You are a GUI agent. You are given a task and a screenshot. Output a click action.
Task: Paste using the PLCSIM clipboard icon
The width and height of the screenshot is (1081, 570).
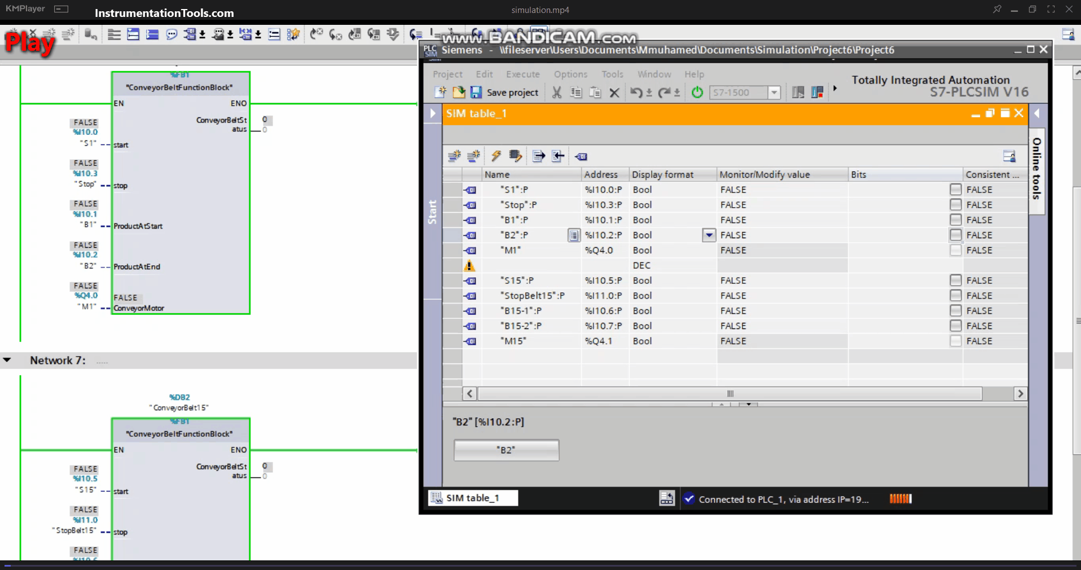pos(595,92)
